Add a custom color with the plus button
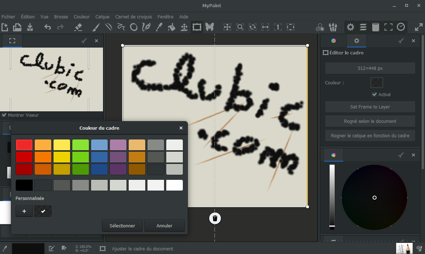425x254 pixels. [x=24, y=211]
